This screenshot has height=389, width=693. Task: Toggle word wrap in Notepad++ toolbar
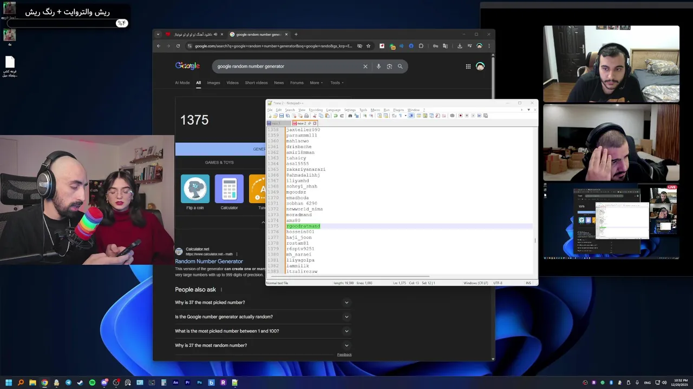click(394, 116)
